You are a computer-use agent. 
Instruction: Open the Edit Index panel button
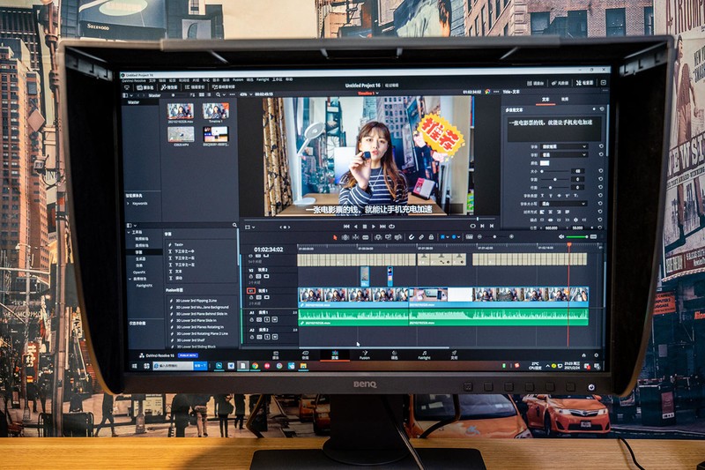pyautogui.click(x=195, y=87)
